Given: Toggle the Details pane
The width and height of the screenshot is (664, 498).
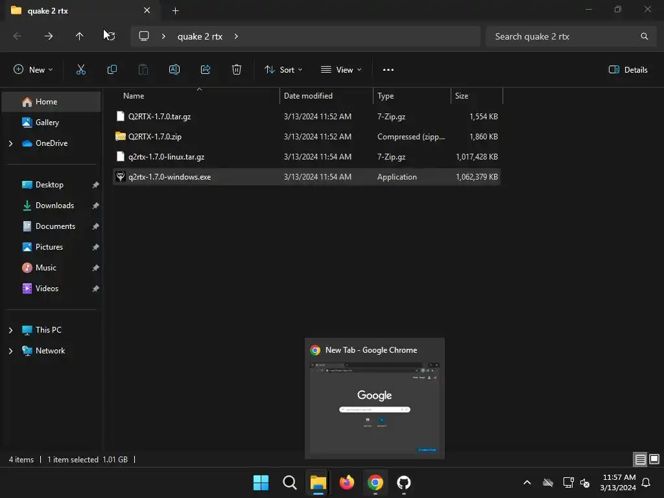Looking at the screenshot, I should pos(628,70).
